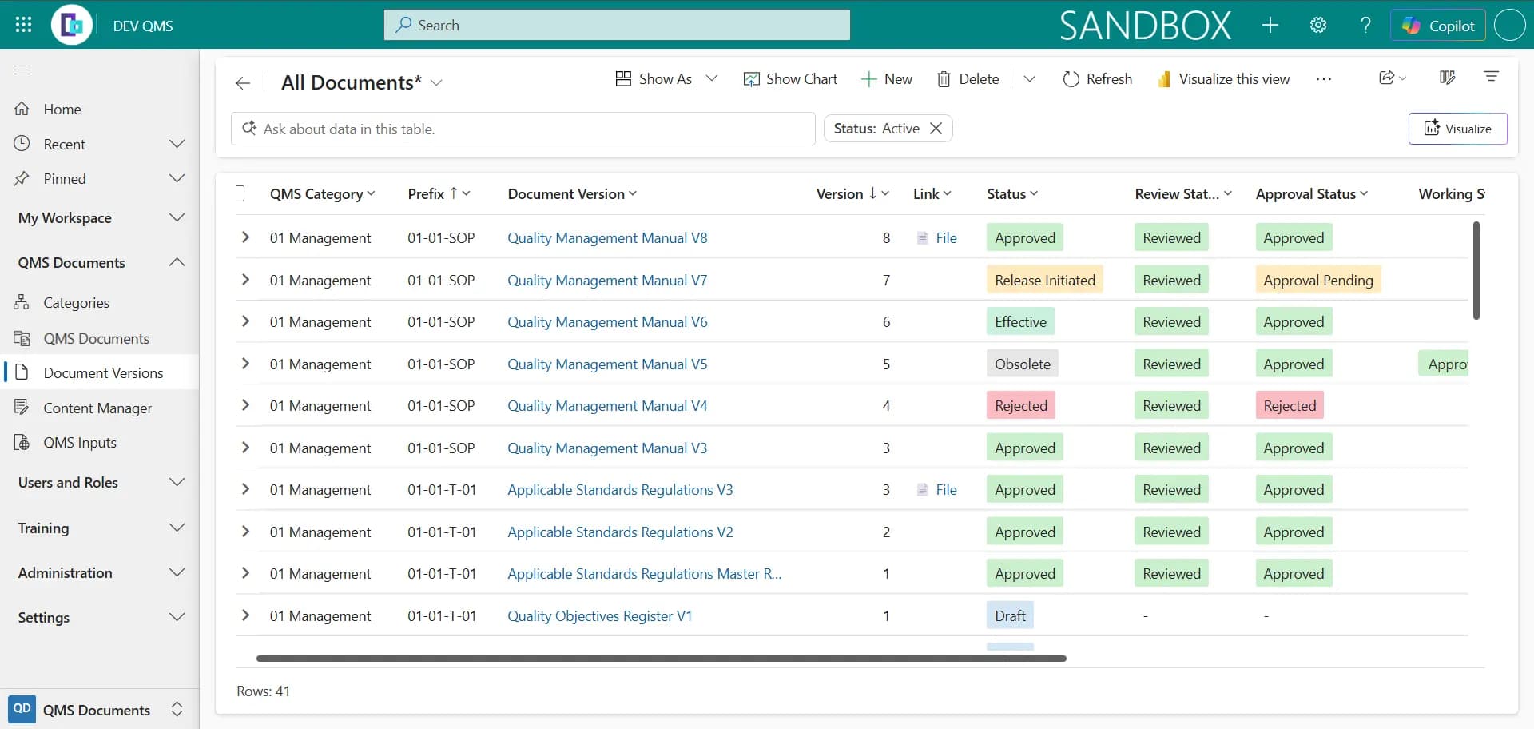Expand the Delete split dropdown arrow
This screenshot has height=729, width=1534.
click(x=1030, y=79)
